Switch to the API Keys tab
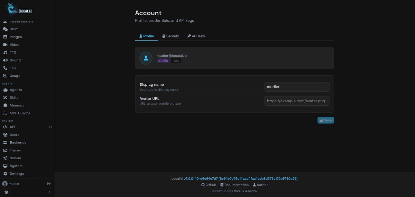 pos(196,36)
